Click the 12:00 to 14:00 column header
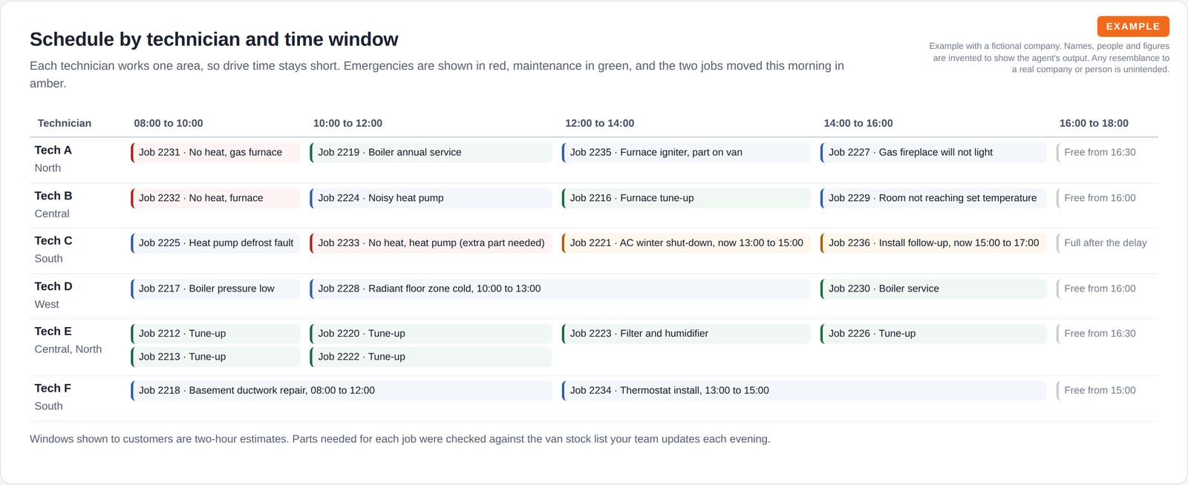Viewport: 1188px width, 485px height. pos(600,123)
